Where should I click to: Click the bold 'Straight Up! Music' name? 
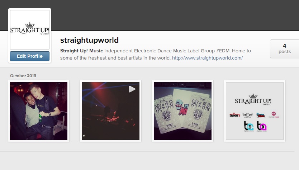pyautogui.click(x=81, y=51)
